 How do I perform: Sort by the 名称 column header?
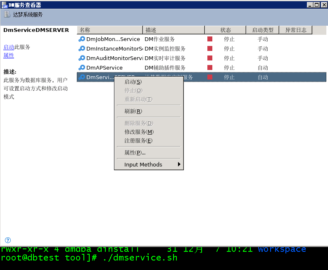pyautogui.click(x=110, y=30)
